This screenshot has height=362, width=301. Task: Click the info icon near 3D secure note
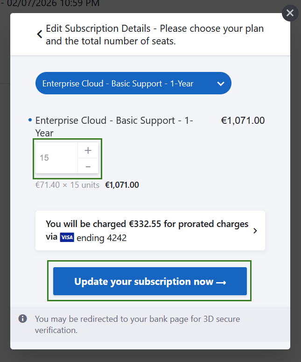22,319
